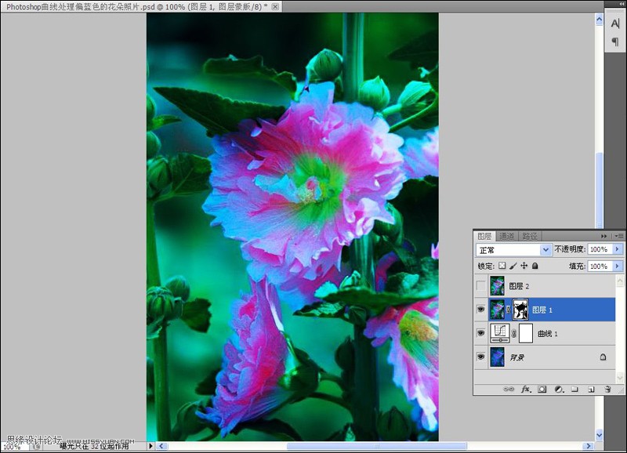Add a layer mask from the Layers panel
Image resolution: width=627 pixels, height=453 pixels.
[x=542, y=386]
